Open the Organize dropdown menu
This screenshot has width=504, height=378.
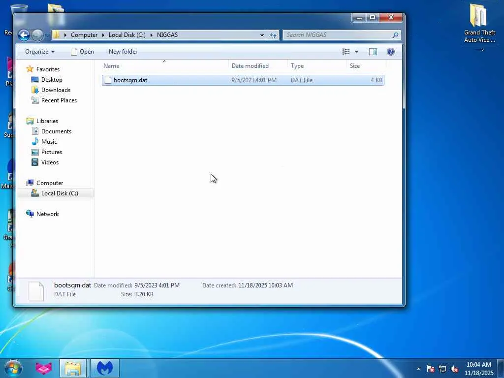click(x=40, y=52)
